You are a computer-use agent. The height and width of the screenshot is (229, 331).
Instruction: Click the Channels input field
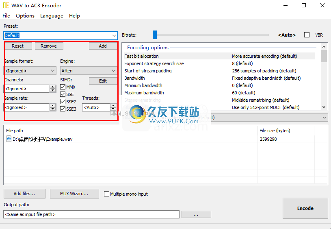(27, 89)
